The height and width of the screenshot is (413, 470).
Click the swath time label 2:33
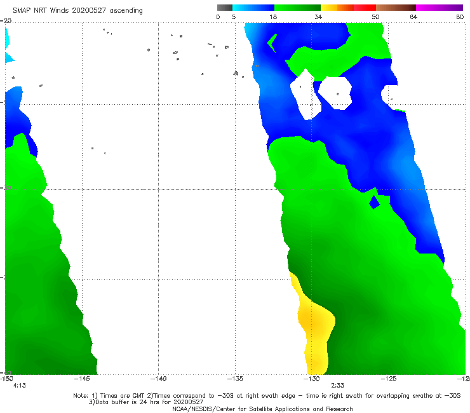tap(337, 386)
